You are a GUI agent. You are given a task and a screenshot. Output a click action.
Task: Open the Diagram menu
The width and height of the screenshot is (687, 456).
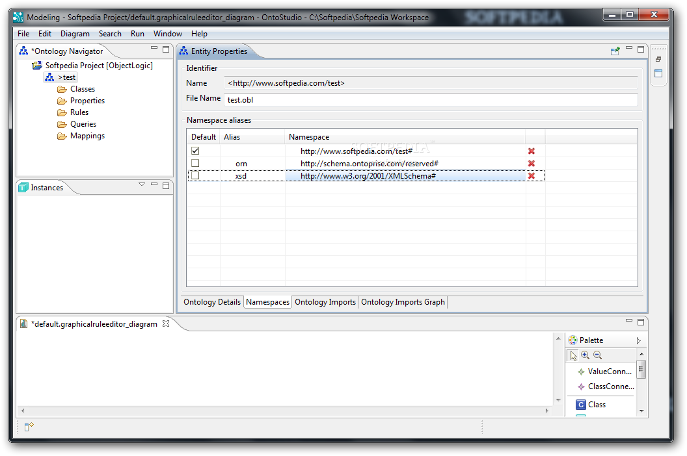point(75,34)
